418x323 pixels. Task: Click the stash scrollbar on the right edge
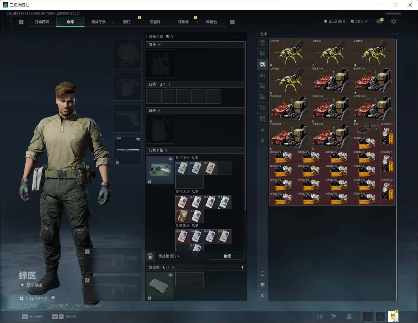396,169
